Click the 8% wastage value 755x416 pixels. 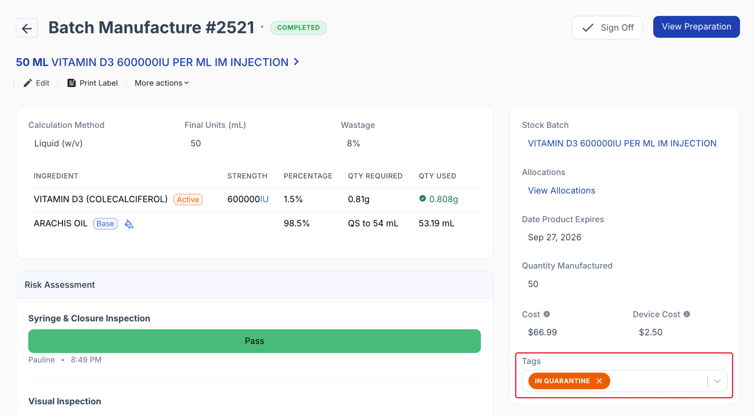pos(353,143)
